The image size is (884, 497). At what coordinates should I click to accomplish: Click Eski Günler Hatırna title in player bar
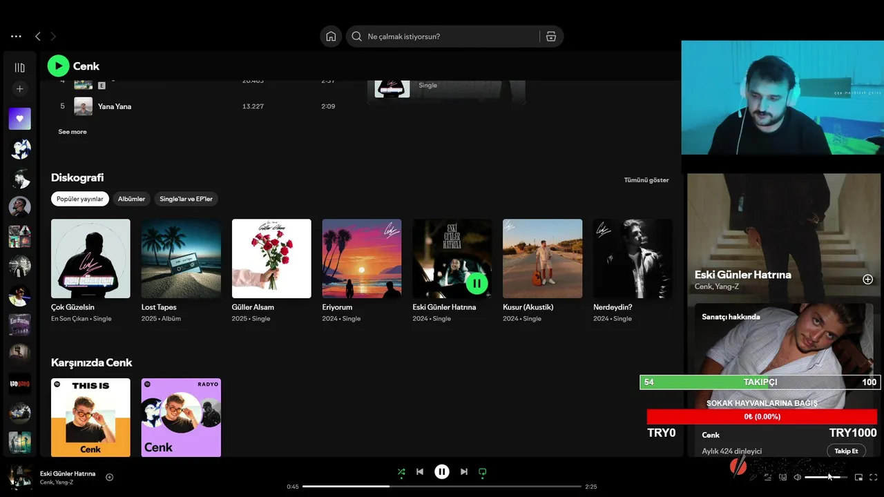[68, 474]
